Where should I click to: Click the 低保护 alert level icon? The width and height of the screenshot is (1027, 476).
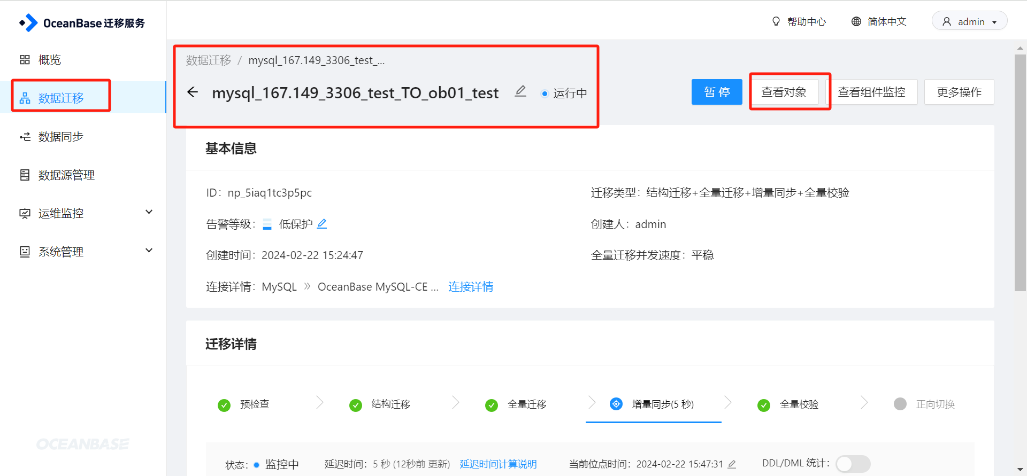(x=267, y=224)
